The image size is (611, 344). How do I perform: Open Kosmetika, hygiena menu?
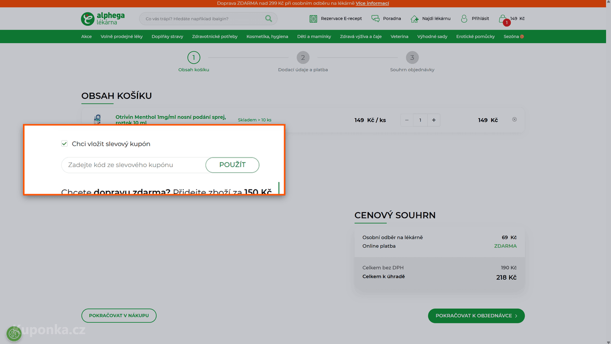[267, 37]
